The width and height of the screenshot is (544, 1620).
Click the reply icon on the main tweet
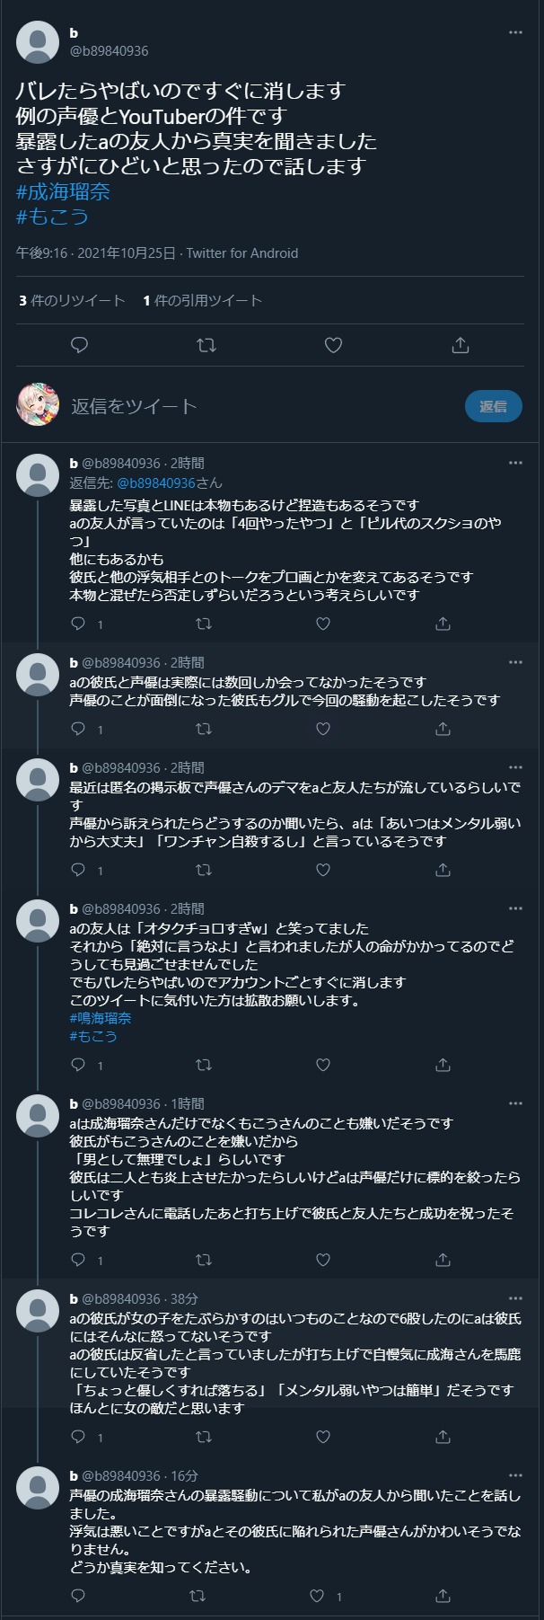[x=79, y=345]
